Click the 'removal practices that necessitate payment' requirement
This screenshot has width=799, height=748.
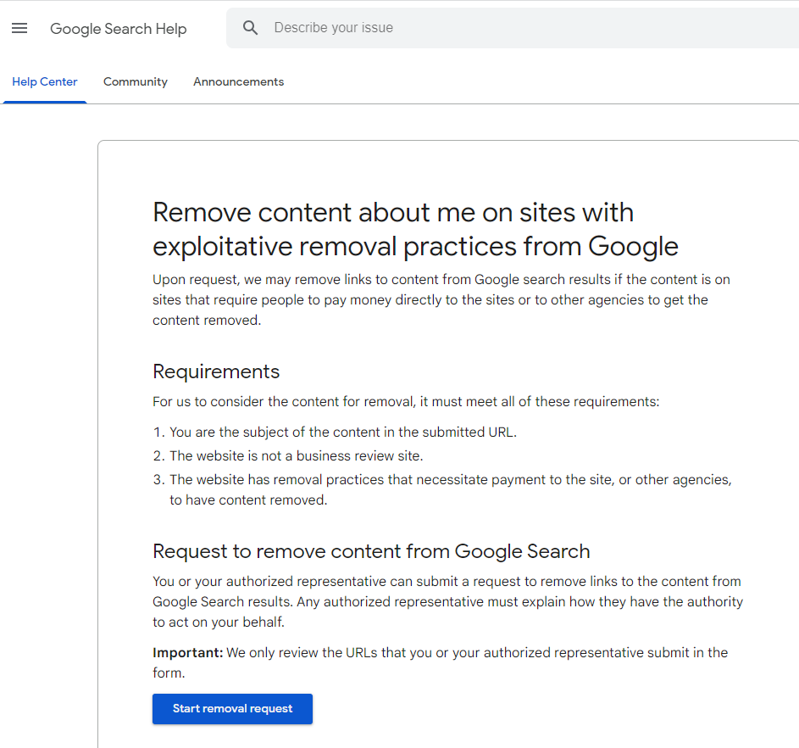click(449, 480)
